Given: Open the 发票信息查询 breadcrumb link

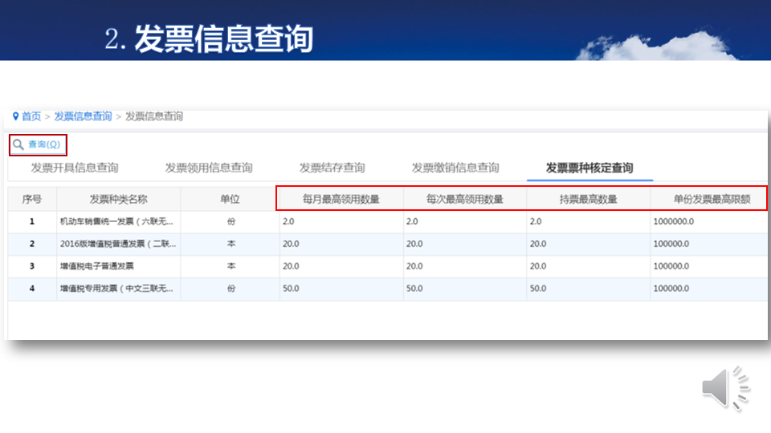Looking at the screenshot, I should point(83,116).
